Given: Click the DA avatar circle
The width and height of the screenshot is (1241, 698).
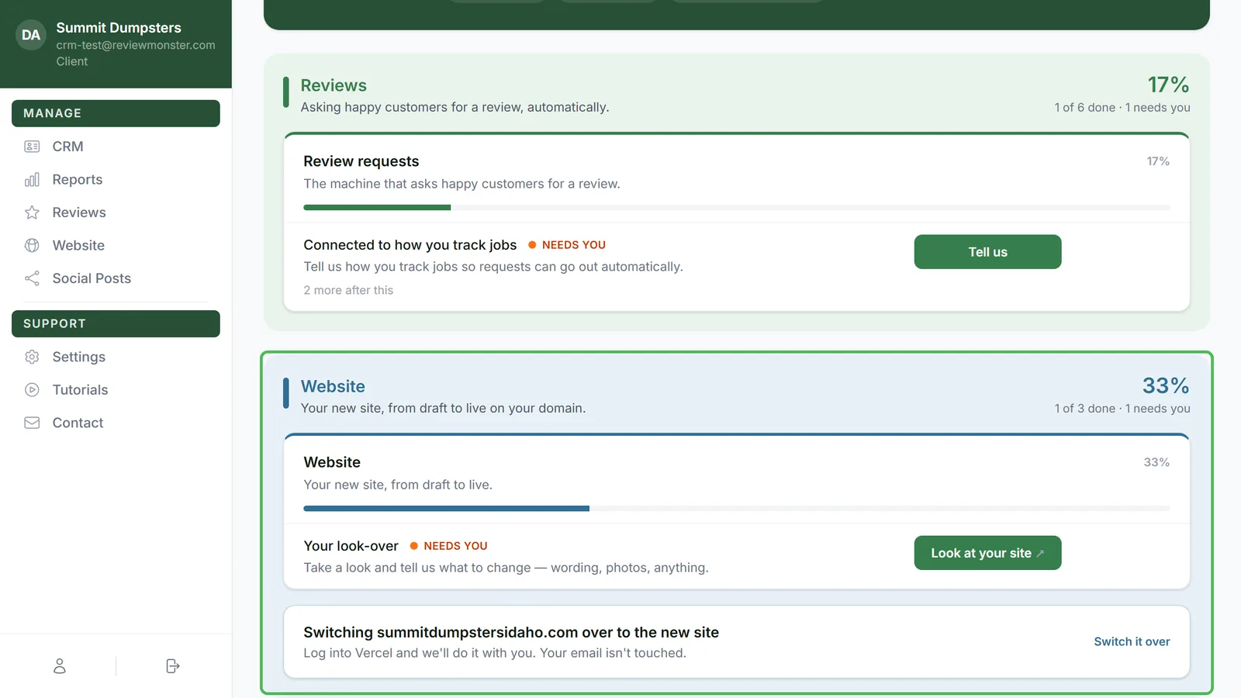Looking at the screenshot, I should click(31, 35).
